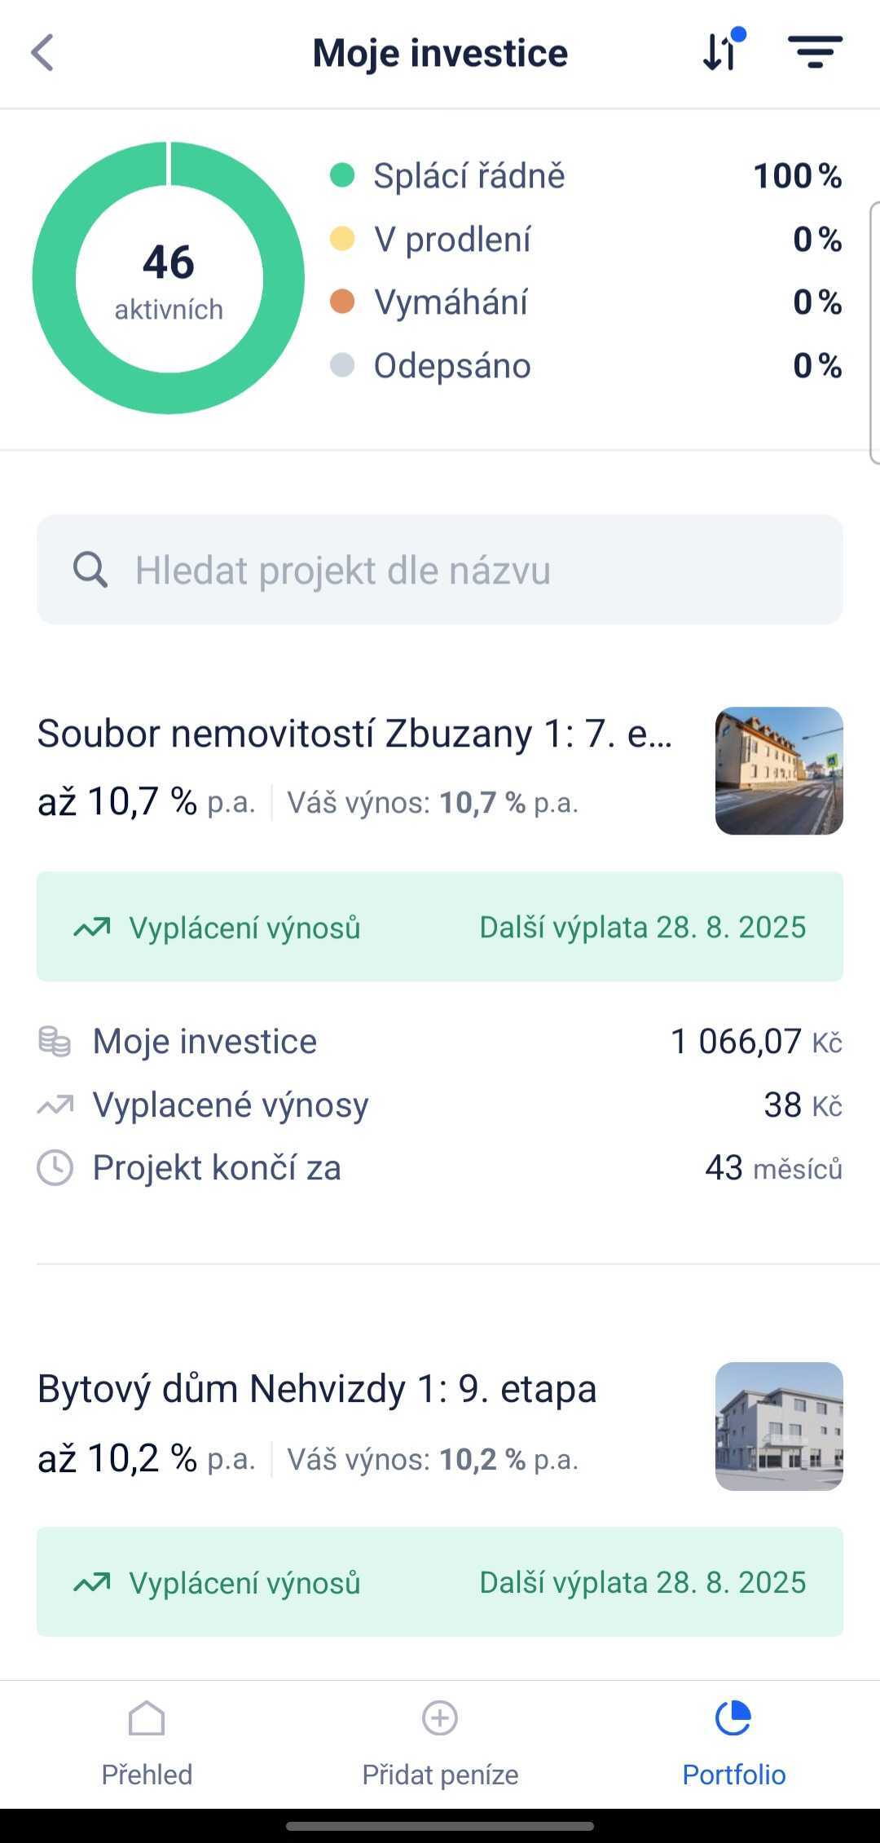The image size is (880, 1843).
Task: Tap the Zbuzany Vyplácení výnosů banner
Action: point(440,927)
